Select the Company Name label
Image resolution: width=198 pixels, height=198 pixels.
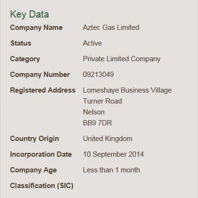point(36,28)
